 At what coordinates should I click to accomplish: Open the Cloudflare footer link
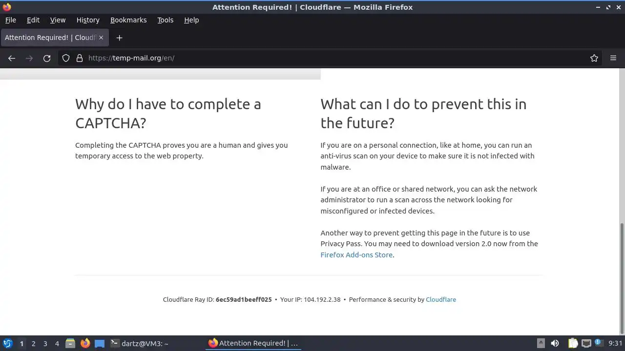pos(441,299)
